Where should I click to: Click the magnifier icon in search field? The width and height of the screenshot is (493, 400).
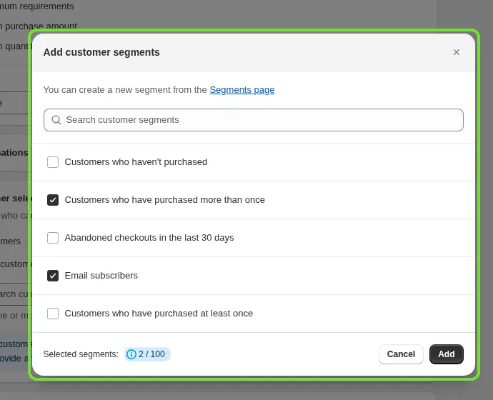[x=56, y=120]
